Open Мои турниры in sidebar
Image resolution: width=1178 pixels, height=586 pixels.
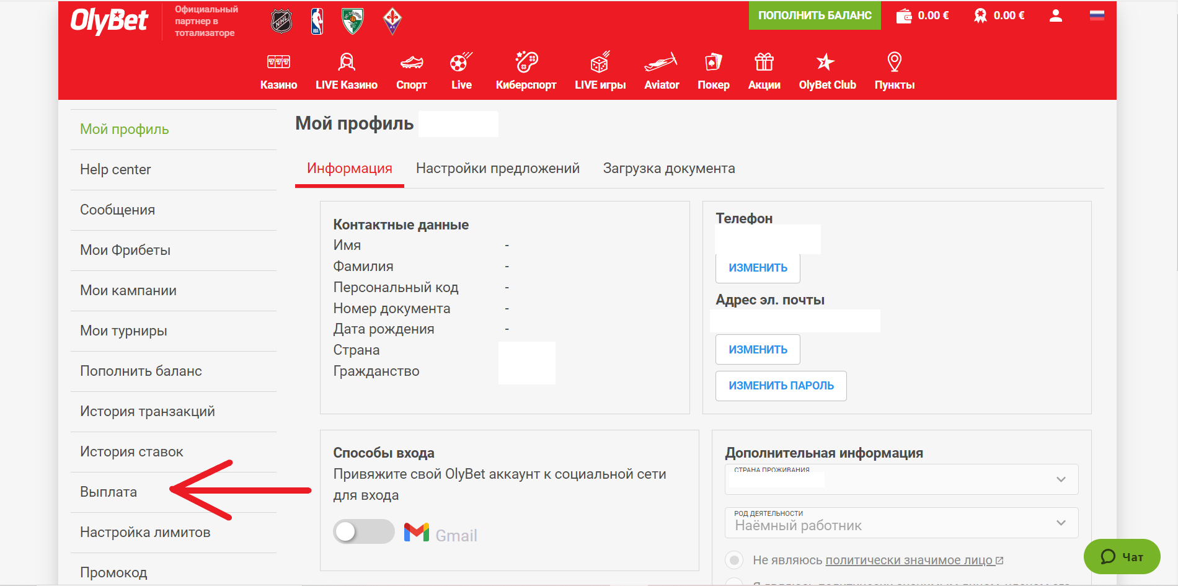pos(174,331)
